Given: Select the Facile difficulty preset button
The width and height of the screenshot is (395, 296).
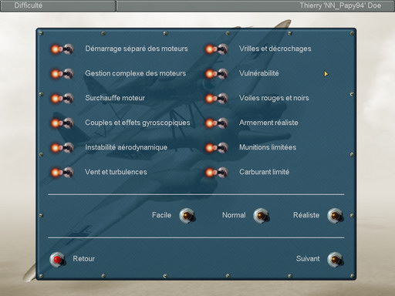Looking at the screenshot, I should coord(187,216).
